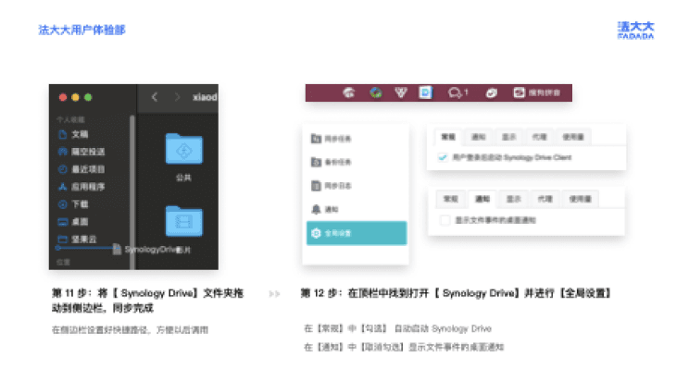689x381 pixels.
Task: Select 通知 tab above the Synology Drive Client checkbox
Action: coord(478,137)
